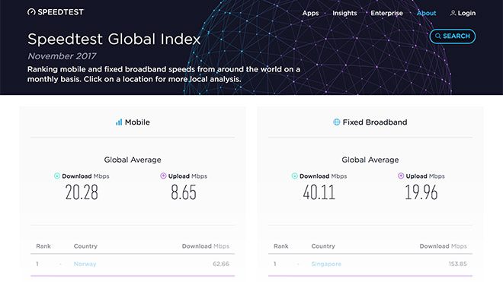Image resolution: width=503 pixels, height=282 pixels.
Task: Click the Fixed Broadband globe icon
Action: pos(337,122)
